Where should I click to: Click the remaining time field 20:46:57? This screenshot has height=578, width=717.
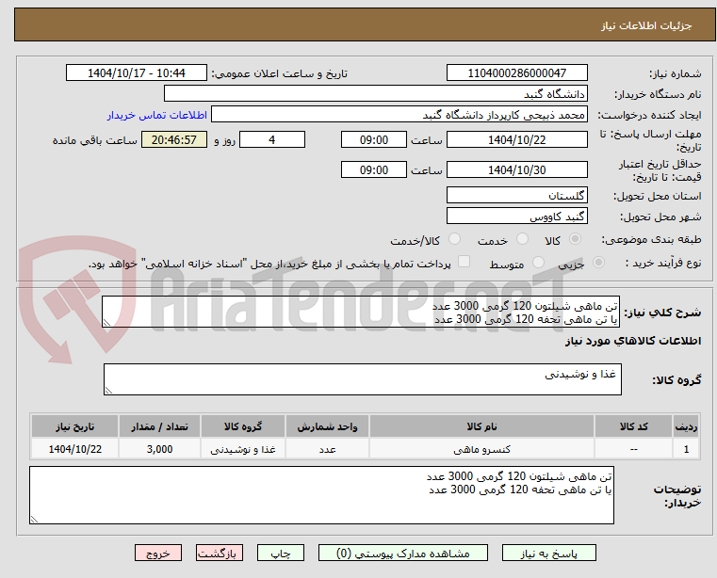click(x=174, y=139)
